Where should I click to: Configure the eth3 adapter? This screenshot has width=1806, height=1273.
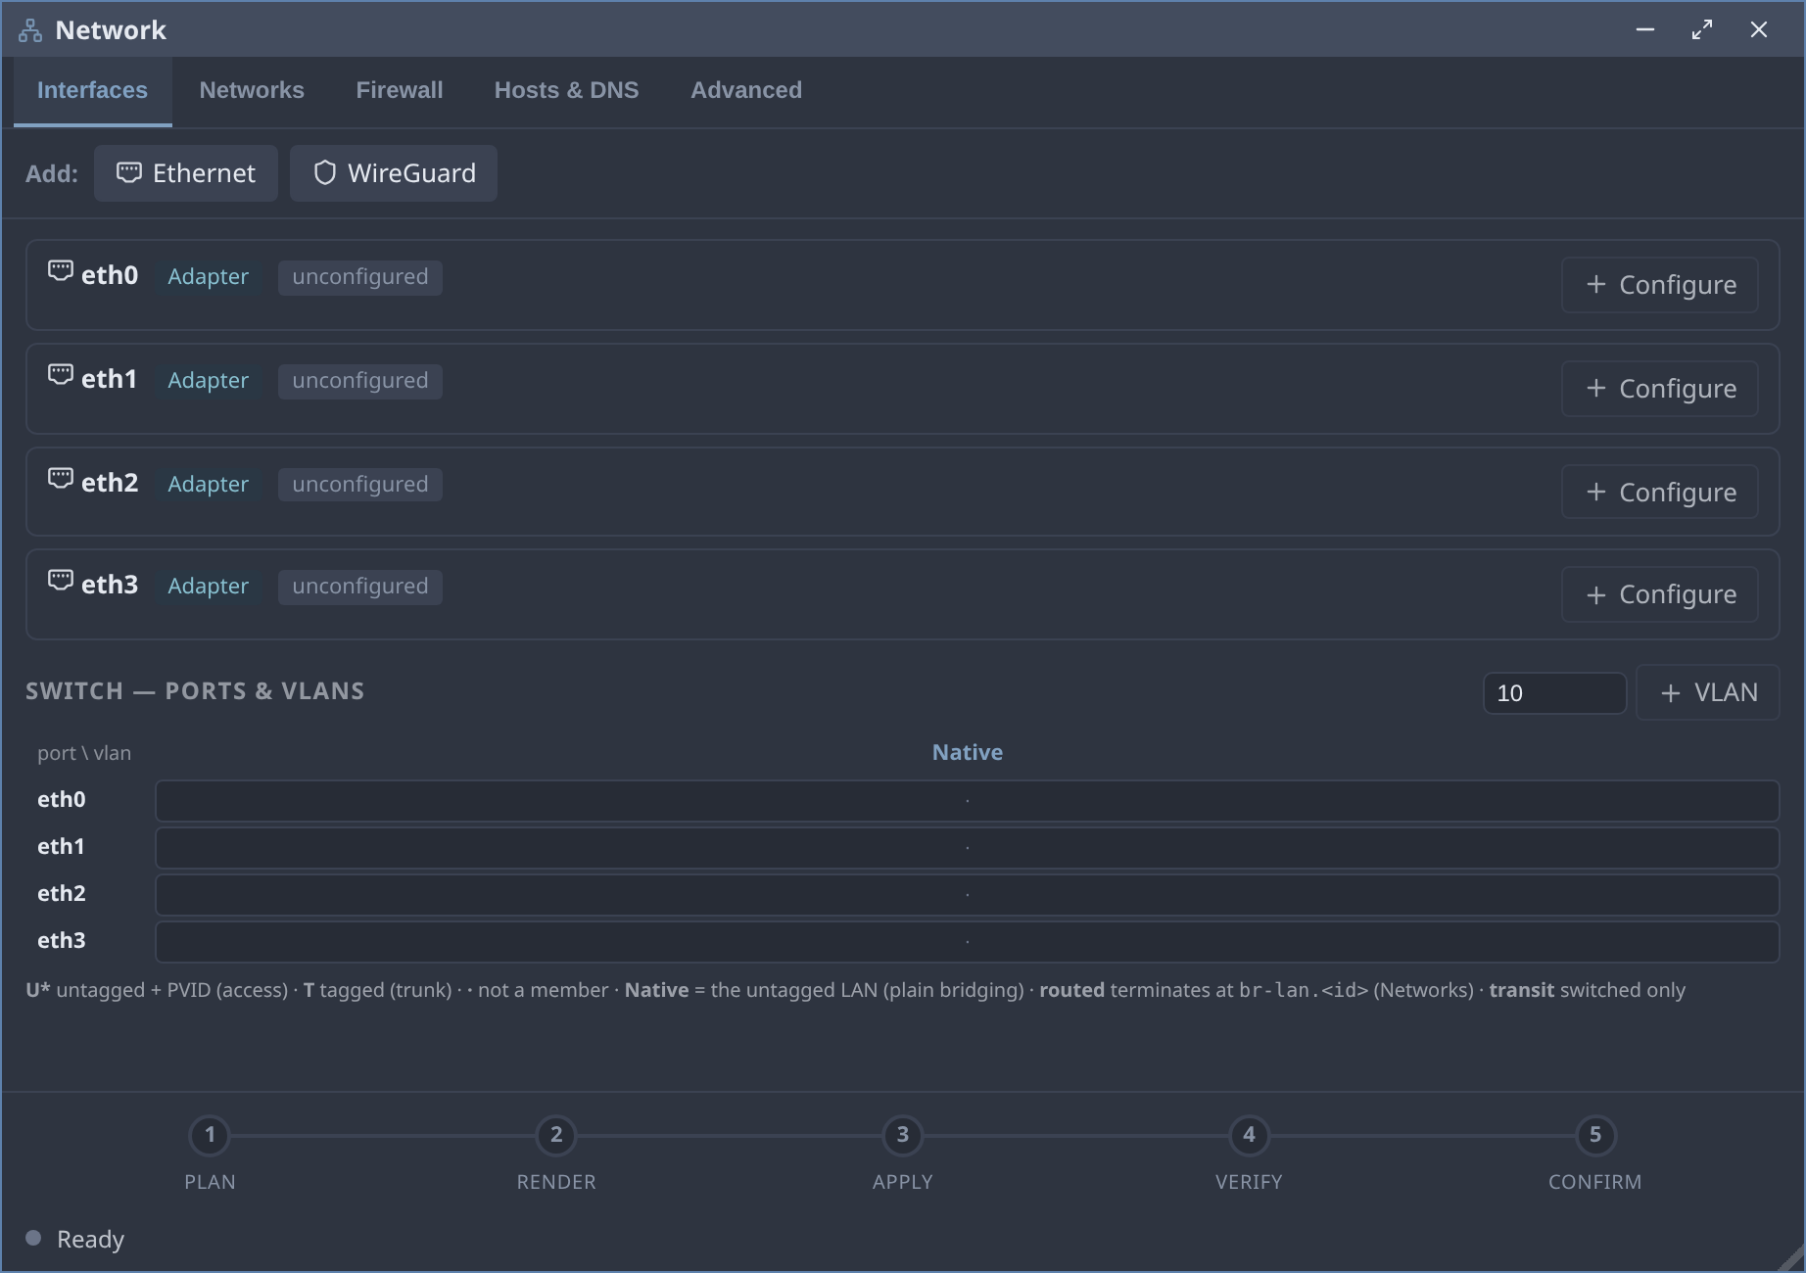tap(1660, 594)
